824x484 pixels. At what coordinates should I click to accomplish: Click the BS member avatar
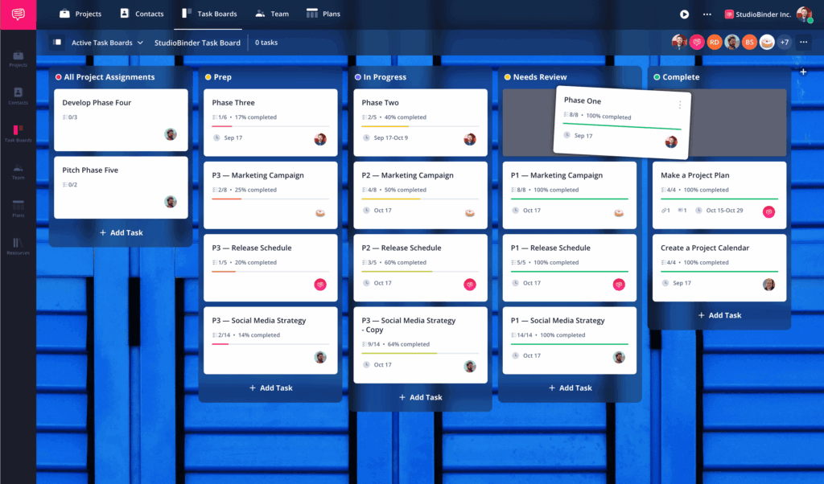coord(749,42)
